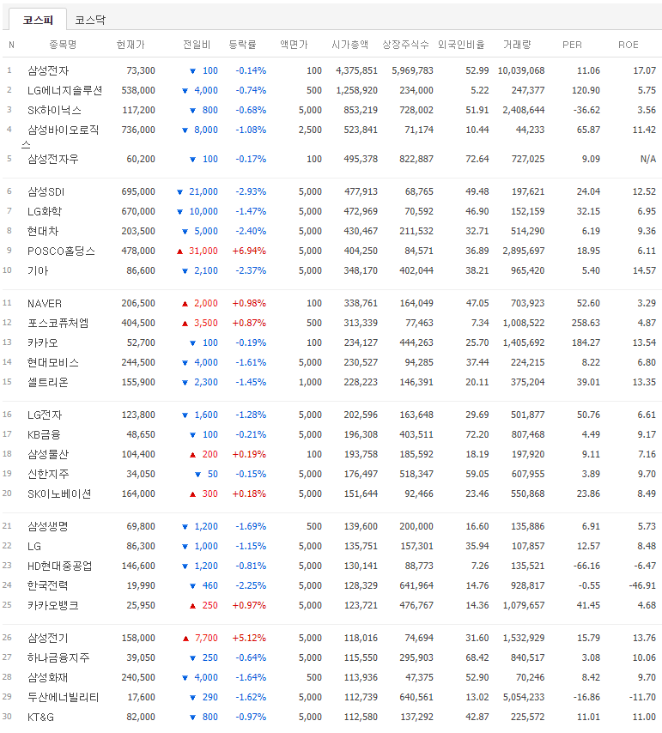Image resolution: width=662 pixels, height=733 pixels.
Task: Open the KB금융 stock link
Action: tap(44, 434)
